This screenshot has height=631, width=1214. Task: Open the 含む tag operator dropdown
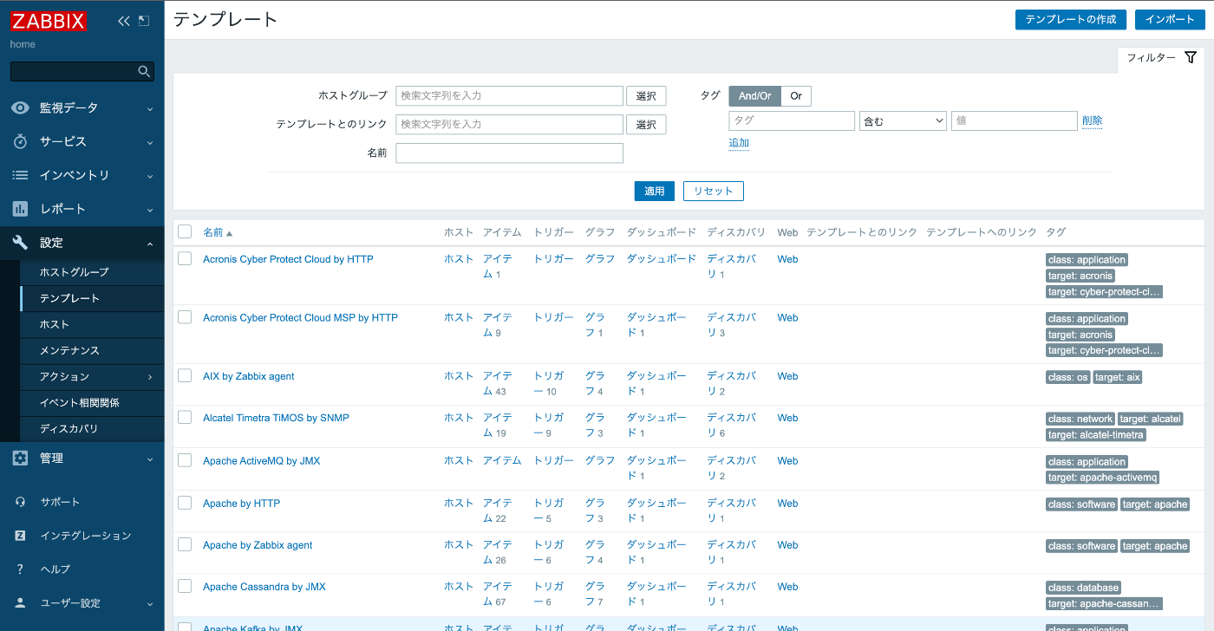(x=903, y=121)
